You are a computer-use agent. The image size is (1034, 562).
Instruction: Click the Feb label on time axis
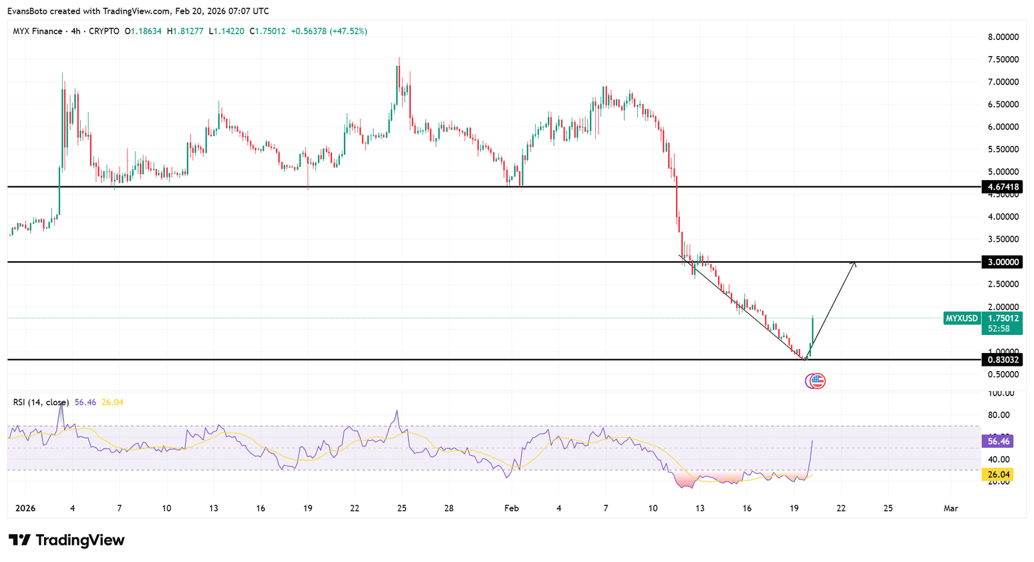(x=511, y=508)
